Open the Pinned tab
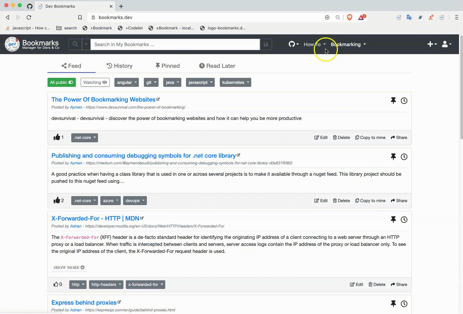 [x=167, y=66]
